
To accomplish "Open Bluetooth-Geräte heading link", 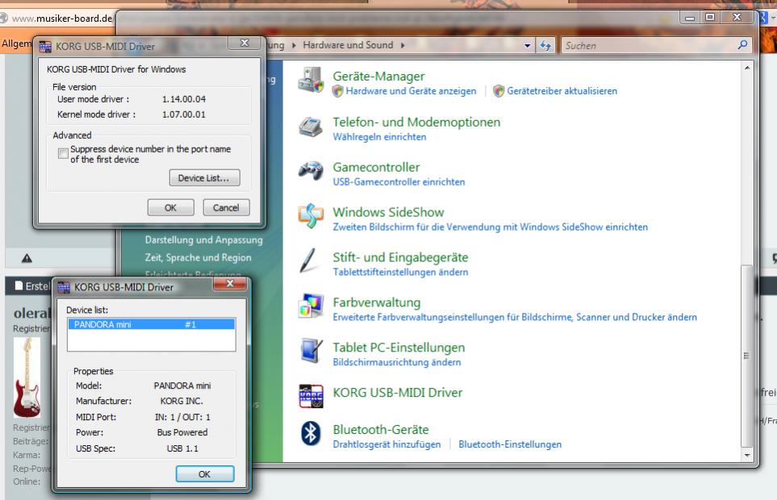I will point(381,429).
